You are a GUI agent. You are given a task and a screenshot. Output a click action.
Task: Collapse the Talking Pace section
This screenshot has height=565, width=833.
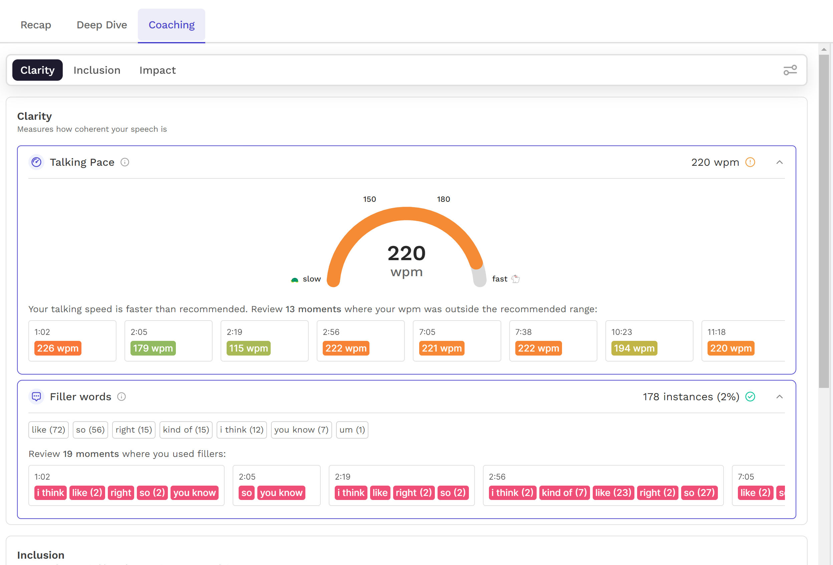tap(779, 162)
